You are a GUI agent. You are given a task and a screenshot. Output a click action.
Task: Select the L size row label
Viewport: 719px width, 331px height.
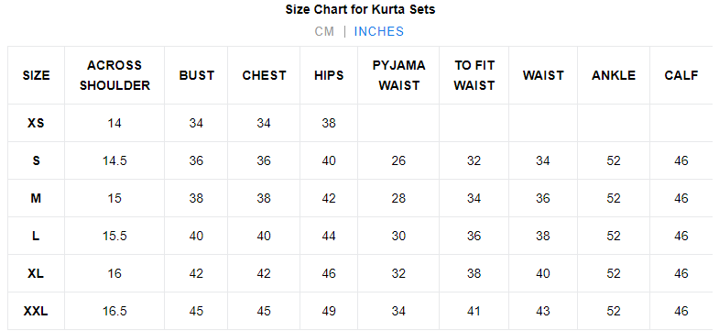(x=36, y=236)
